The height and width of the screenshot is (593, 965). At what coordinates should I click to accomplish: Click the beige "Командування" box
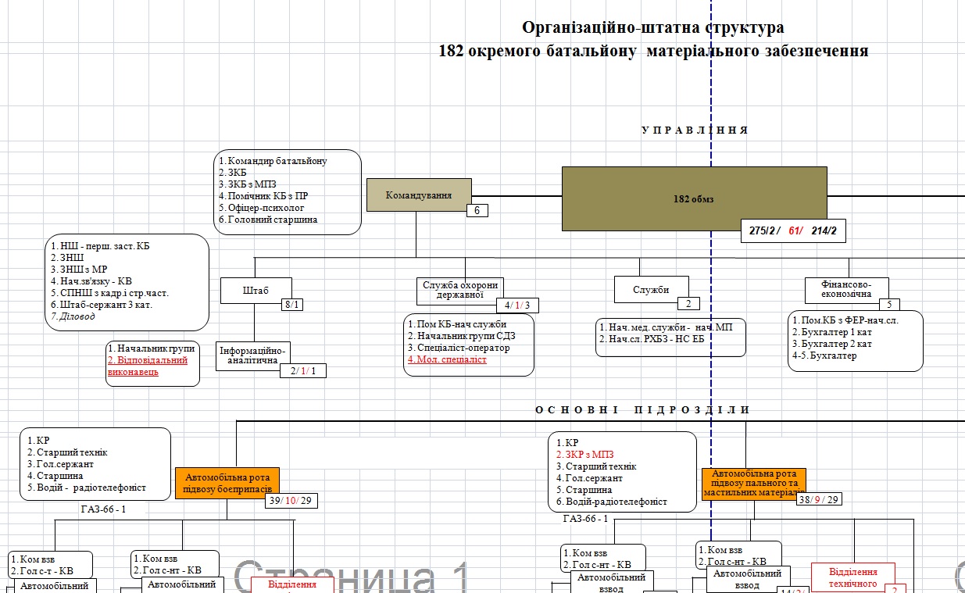tap(420, 195)
